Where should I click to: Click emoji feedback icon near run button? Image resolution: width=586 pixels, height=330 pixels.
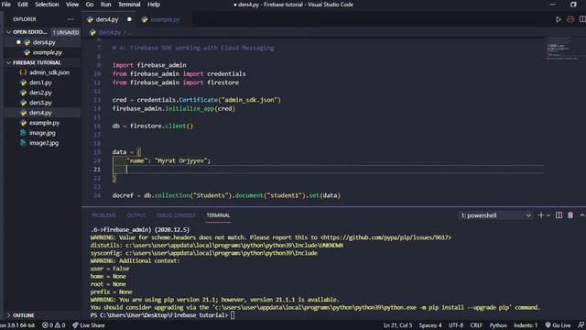point(570,19)
